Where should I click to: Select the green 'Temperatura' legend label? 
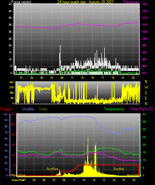click(x=114, y=109)
